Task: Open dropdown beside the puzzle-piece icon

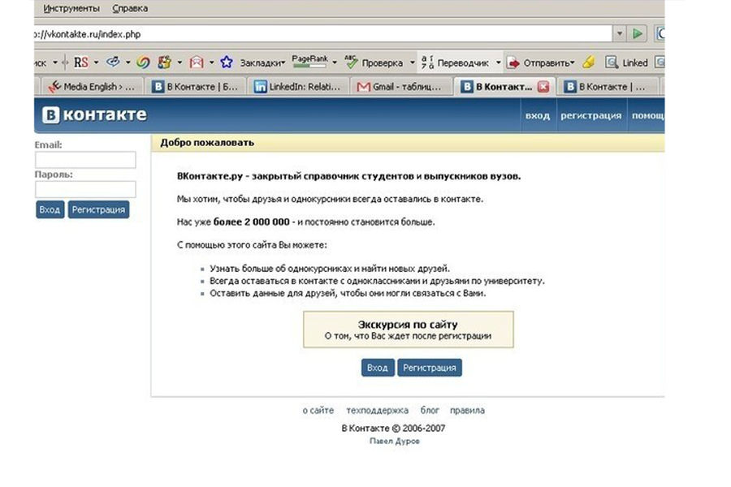Action: (x=180, y=62)
